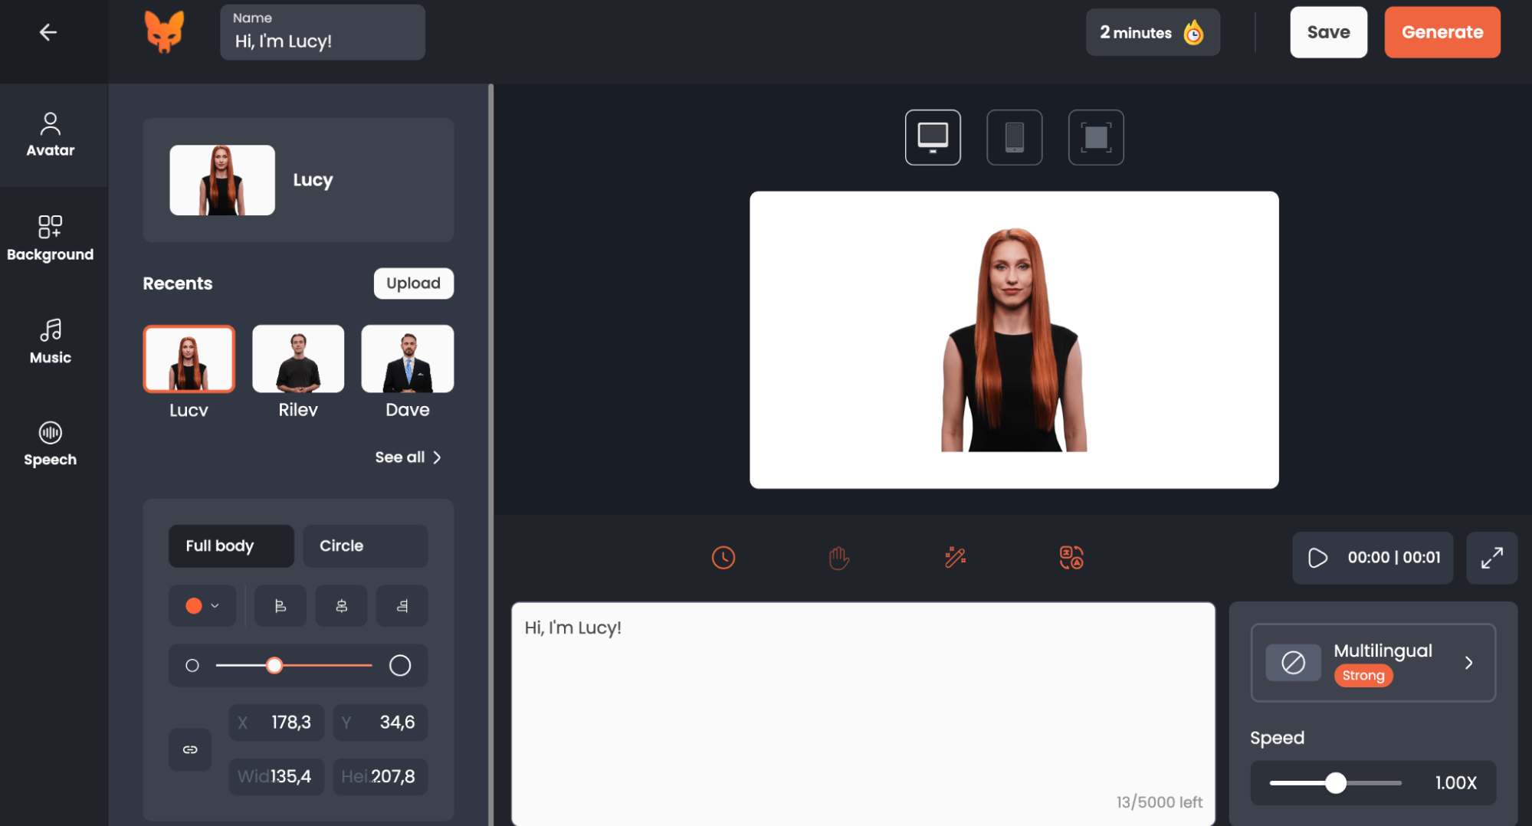
Task: Align avatar to the left
Action: [x=280, y=606]
